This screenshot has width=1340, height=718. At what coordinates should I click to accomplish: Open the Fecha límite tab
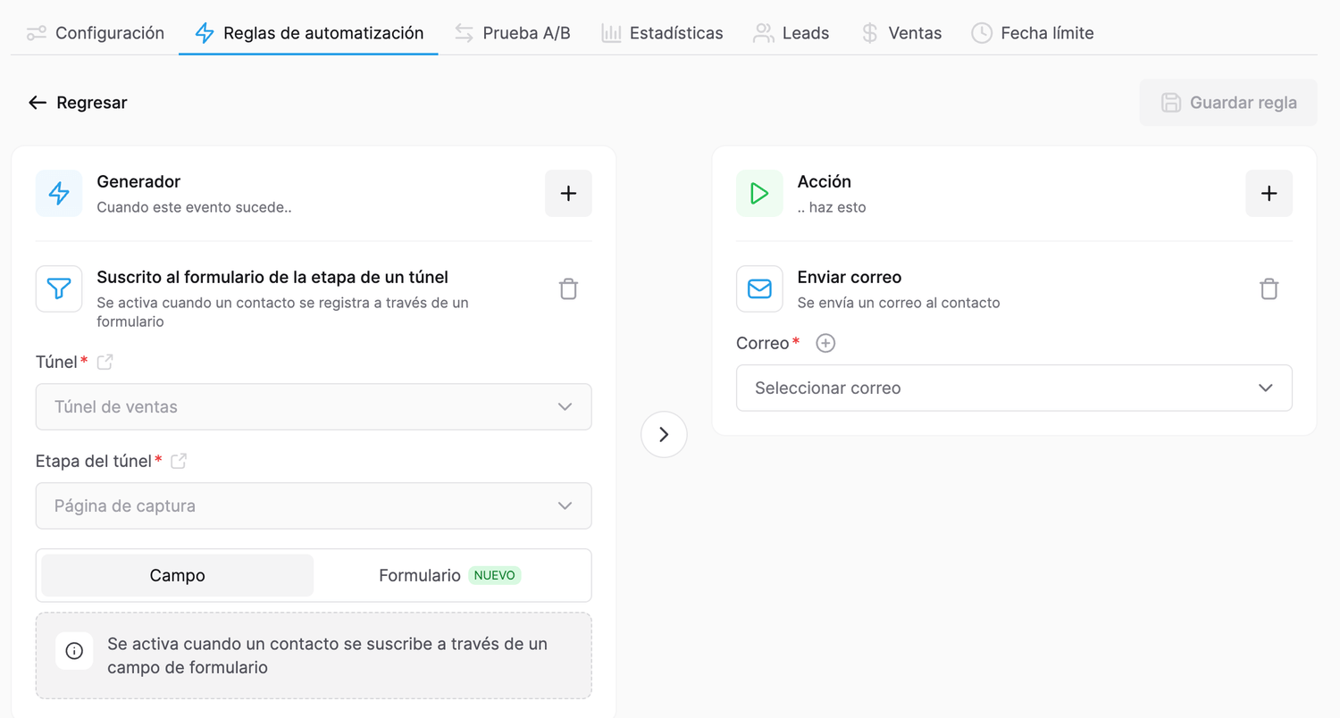point(1032,33)
